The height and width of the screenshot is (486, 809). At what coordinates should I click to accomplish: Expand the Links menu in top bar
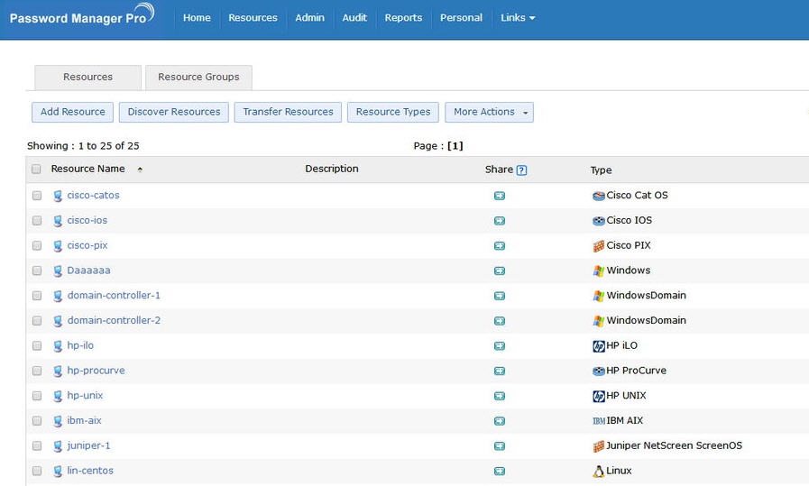pyautogui.click(x=518, y=18)
